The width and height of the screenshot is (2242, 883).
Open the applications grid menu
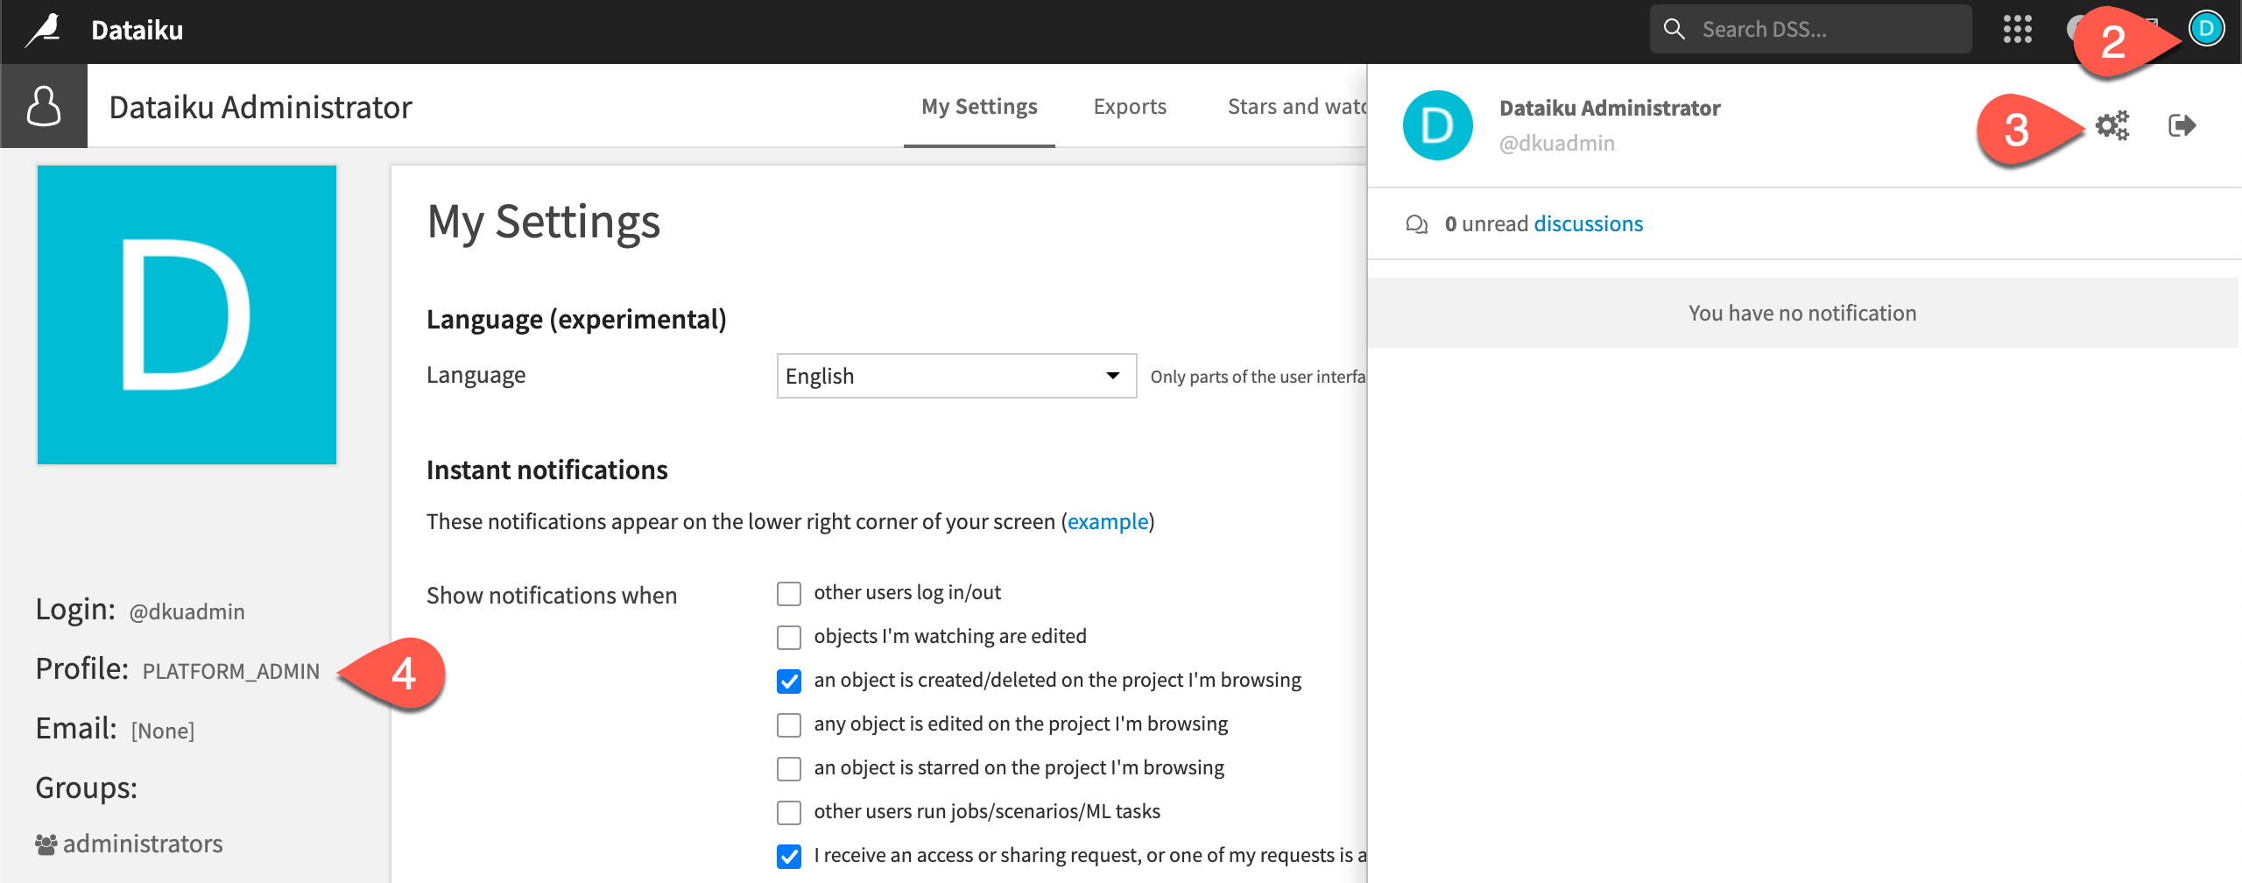pos(2017,30)
